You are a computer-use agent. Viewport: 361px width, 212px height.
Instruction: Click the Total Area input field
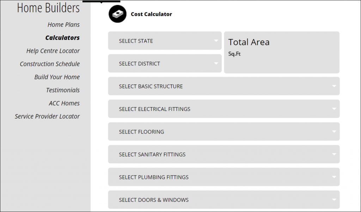tap(281, 52)
